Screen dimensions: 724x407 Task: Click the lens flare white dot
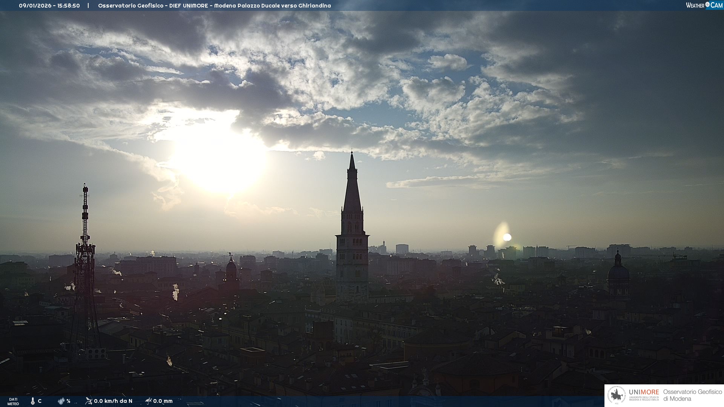tap(507, 237)
